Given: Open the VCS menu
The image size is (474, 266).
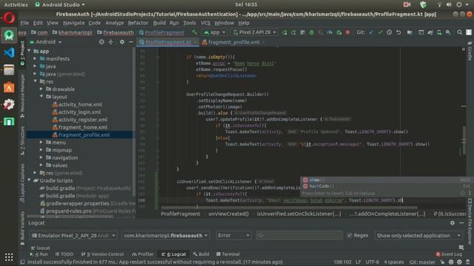Looking at the screenshot, I should click(205, 23).
